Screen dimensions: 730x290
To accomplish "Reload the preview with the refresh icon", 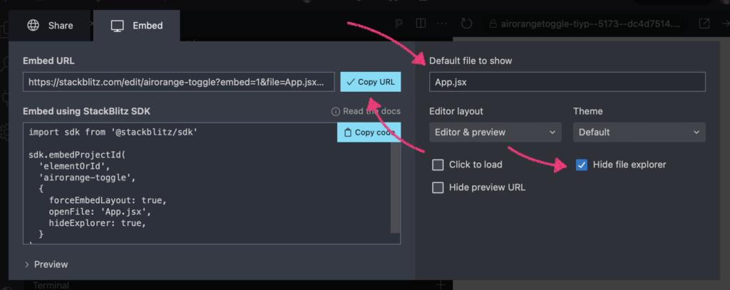I will pos(467,24).
